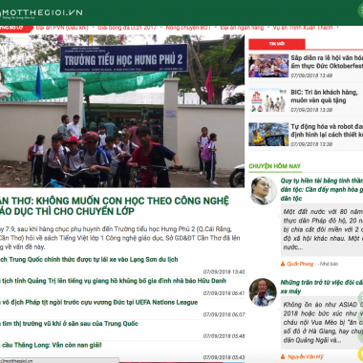This screenshot has height=363, width=363.
Task: Open Quốc Phong's round avatar photo
Action: pyautogui.click(x=263, y=190)
